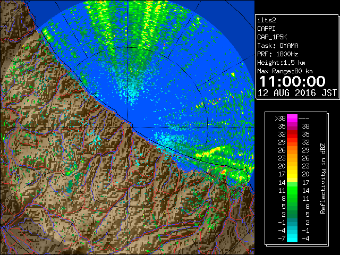Click the 'Height:1.5 km' line
This screenshot has width=340, height=255.
click(281, 63)
